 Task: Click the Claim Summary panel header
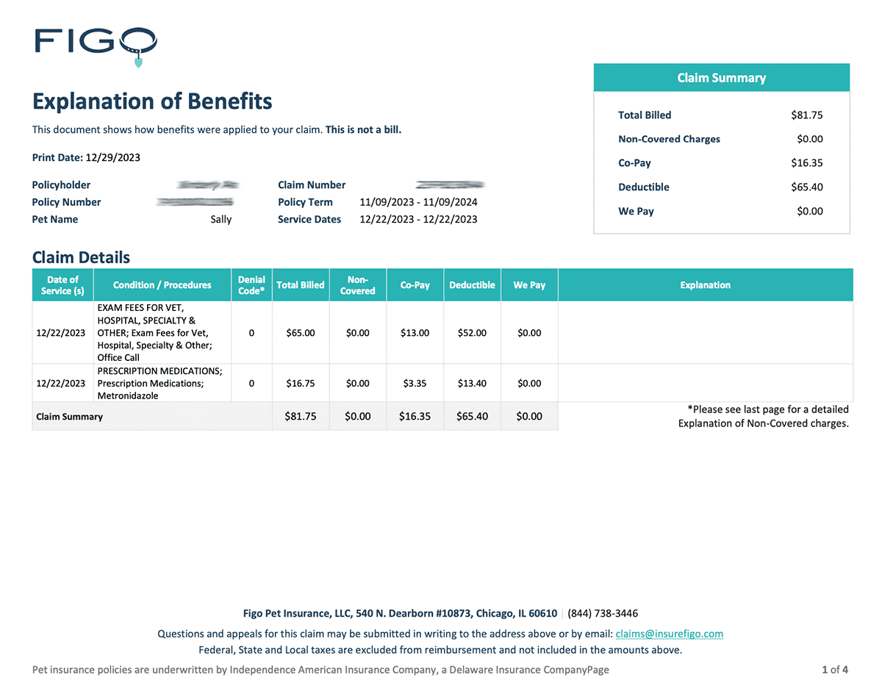click(721, 78)
